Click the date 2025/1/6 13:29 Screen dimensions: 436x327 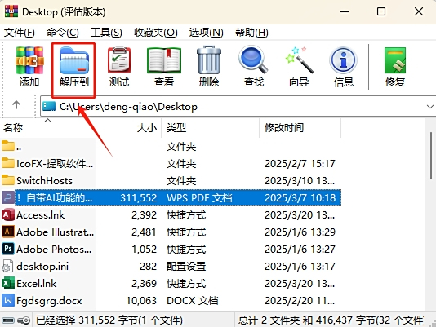click(x=300, y=232)
